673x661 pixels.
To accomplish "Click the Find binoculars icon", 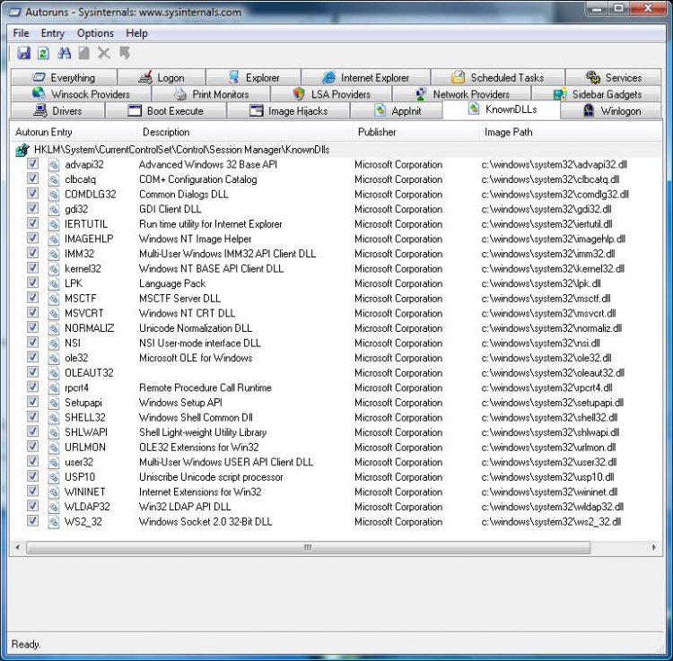I will [x=64, y=53].
